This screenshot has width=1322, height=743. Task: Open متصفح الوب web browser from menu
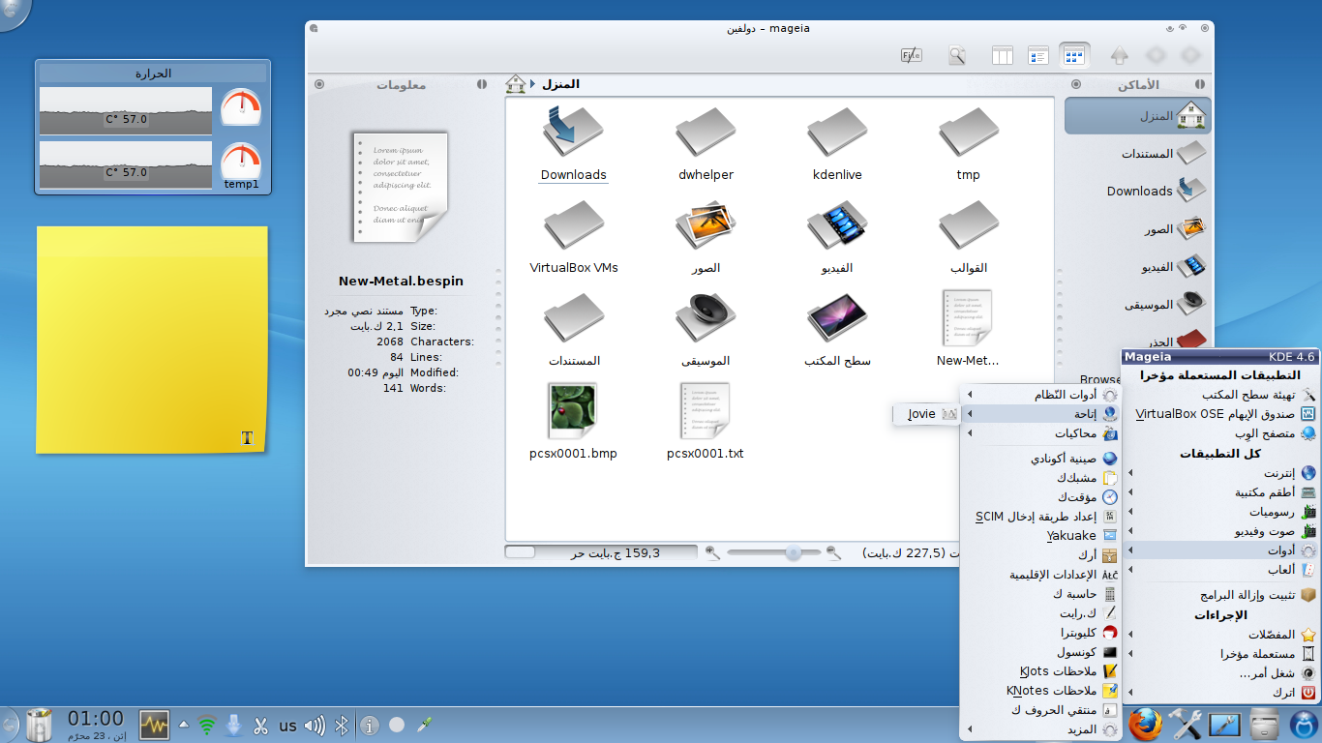tap(1221, 433)
